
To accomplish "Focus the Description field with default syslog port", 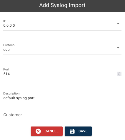I will (62, 98).
